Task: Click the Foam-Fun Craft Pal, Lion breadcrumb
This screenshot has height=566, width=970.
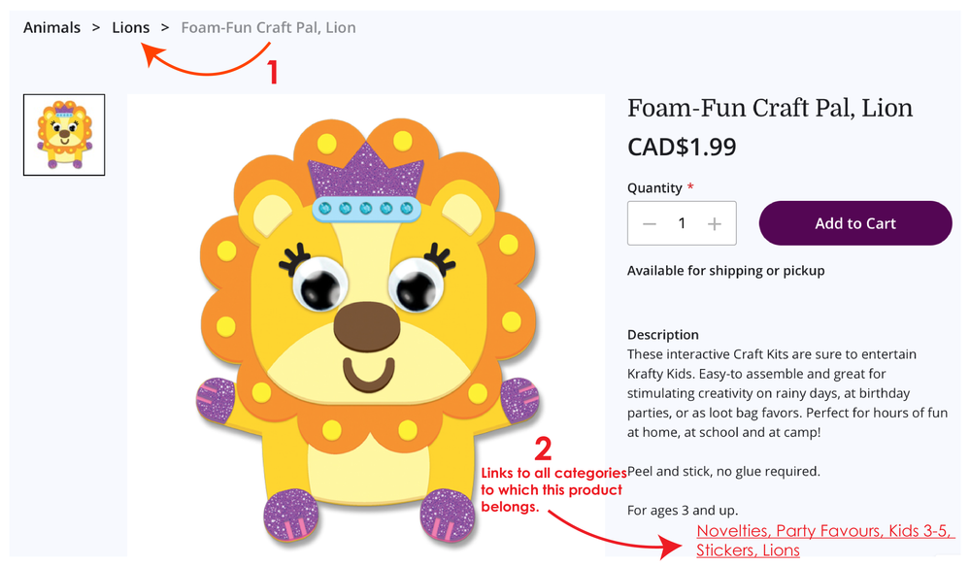Action: (268, 27)
